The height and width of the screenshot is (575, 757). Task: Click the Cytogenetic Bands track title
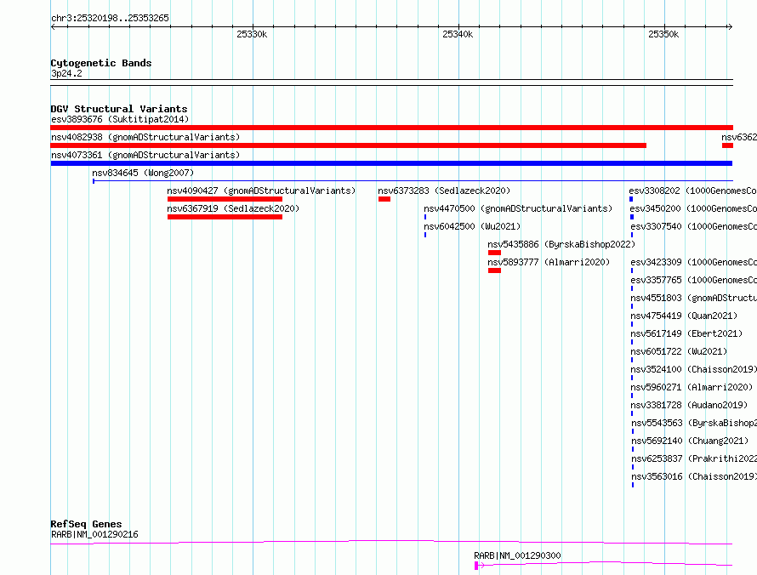pyautogui.click(x=101, y=63)
